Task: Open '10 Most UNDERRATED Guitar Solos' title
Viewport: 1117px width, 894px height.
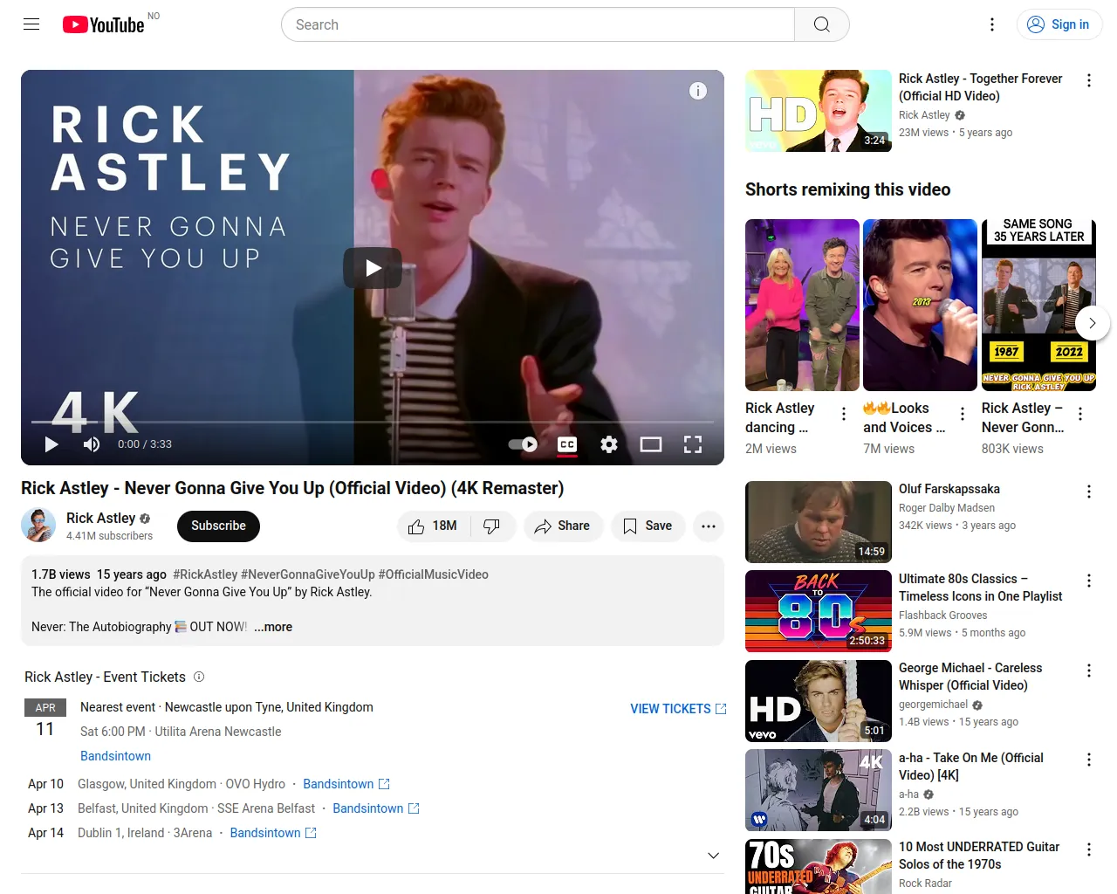Action: click(x=979, y=856)
